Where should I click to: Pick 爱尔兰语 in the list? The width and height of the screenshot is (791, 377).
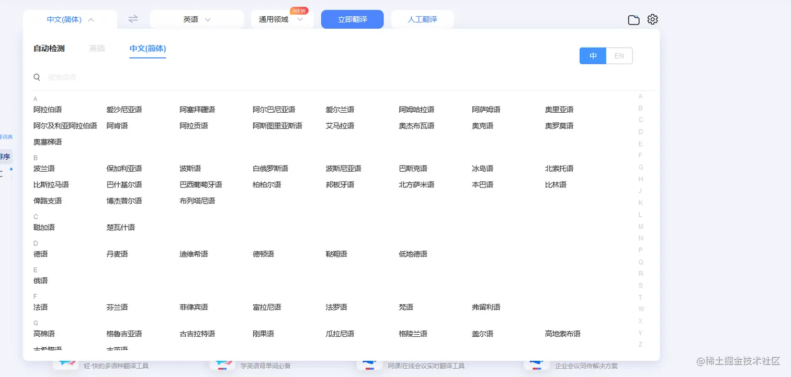click(x=340, y=110)
